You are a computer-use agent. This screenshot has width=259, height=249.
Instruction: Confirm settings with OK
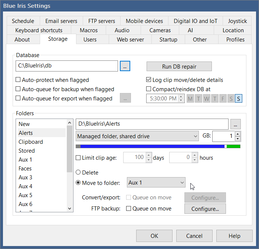(154, 236)
